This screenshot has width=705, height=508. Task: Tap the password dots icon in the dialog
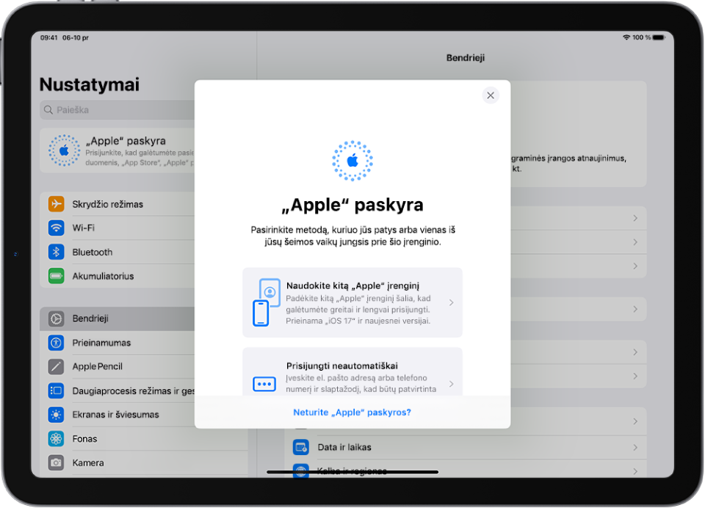[264, 384]
